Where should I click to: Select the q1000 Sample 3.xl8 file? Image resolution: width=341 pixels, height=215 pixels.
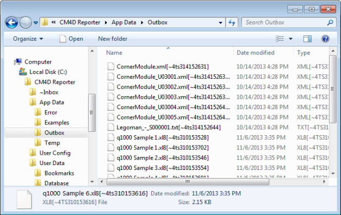[x=163, y=168]
